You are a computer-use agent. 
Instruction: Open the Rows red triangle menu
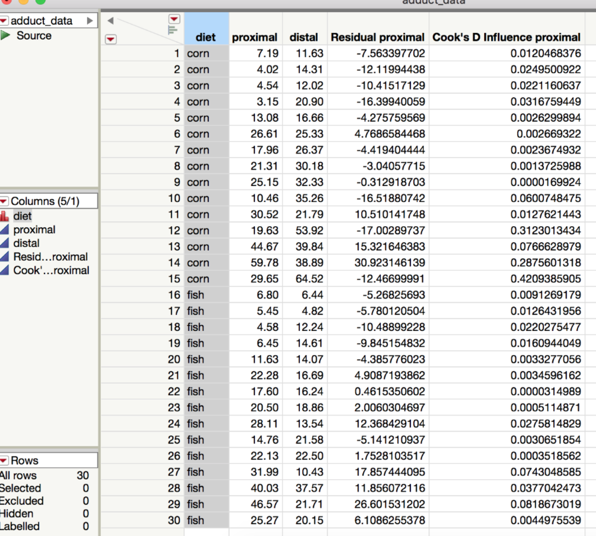4,460
